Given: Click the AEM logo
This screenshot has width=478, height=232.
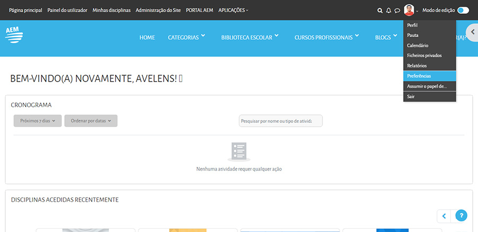Looking at the screenshot, I should pos(14,34).
